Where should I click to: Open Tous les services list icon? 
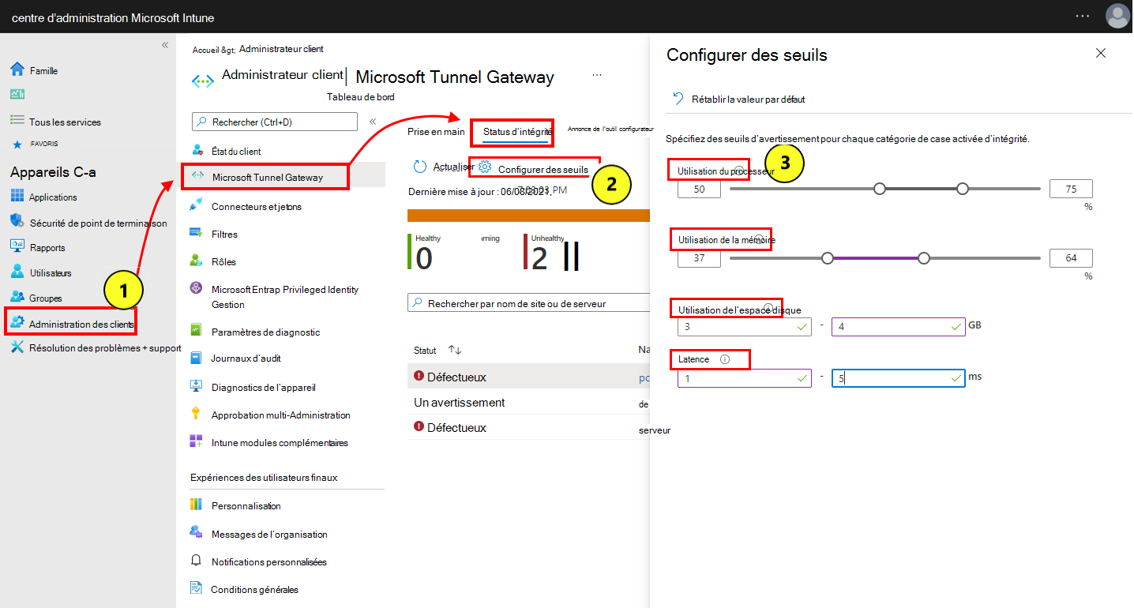point(17,120)
